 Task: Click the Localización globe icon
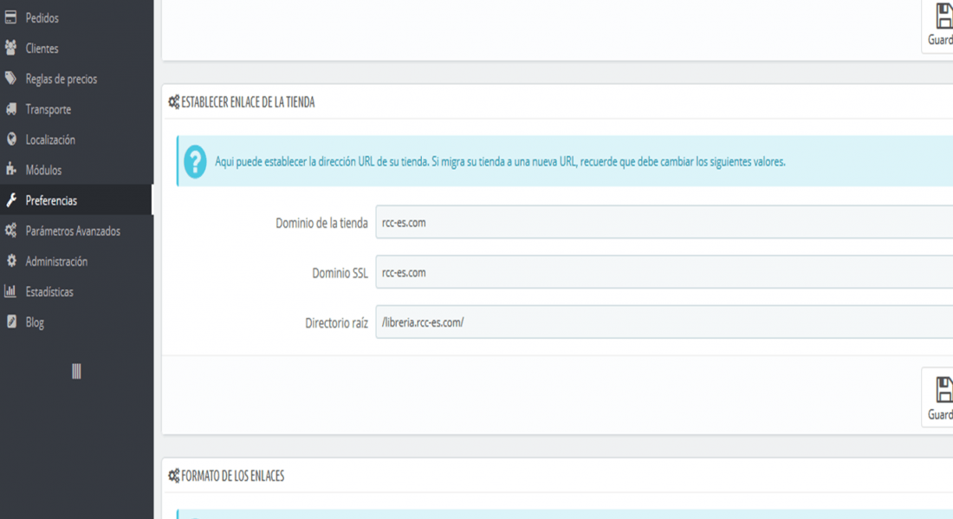[x=11, y=139]
